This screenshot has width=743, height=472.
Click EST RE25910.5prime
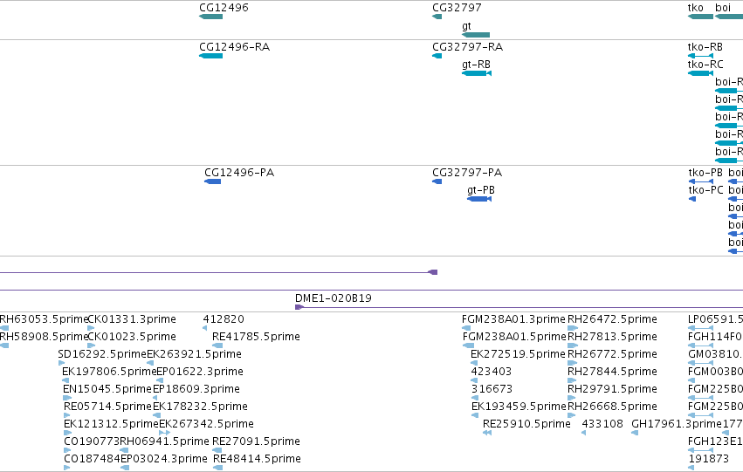click(x=526, y=424)
